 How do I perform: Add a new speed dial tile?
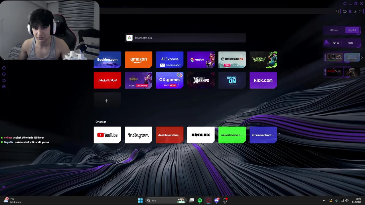click(x=108, y=101)
